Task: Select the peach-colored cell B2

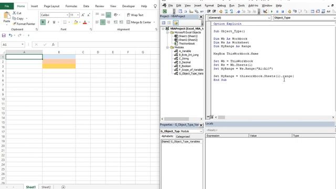Action: (x=59, y=61)
